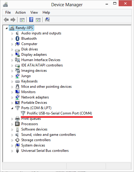Click Scan for hardware changes icon
This screenshot has width=134, height=172.
pos(47,20)
